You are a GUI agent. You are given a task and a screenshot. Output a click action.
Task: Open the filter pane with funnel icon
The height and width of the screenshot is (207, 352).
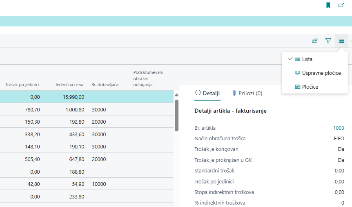click(328, 41)
